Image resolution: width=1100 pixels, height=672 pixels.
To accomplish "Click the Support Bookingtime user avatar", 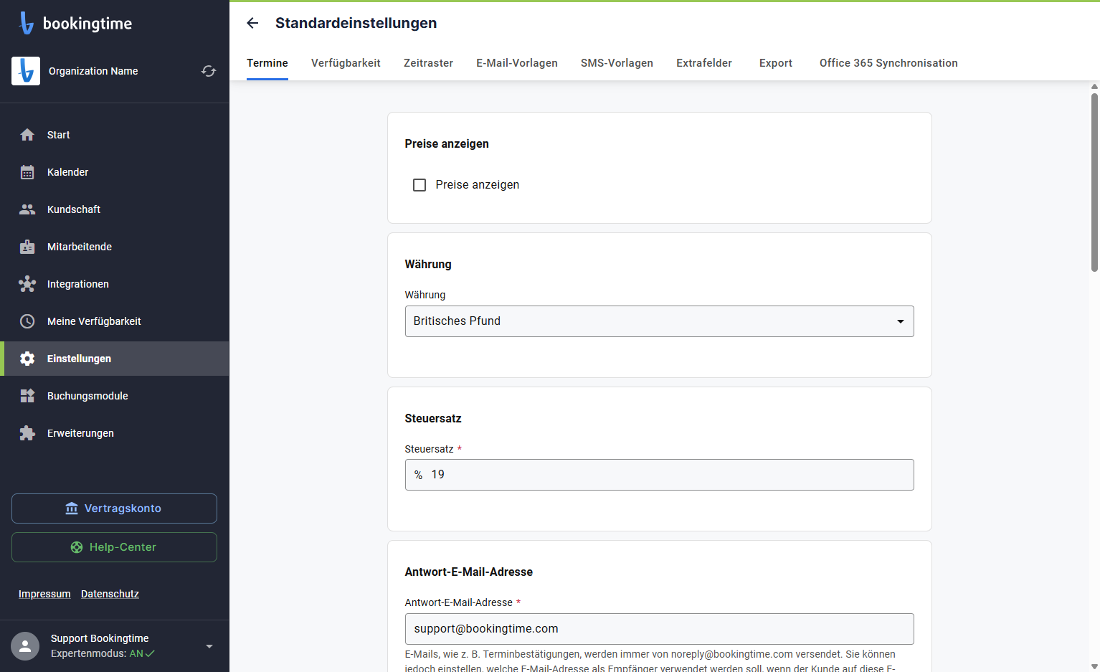I will pyautogui.click(x=25, y=646).
